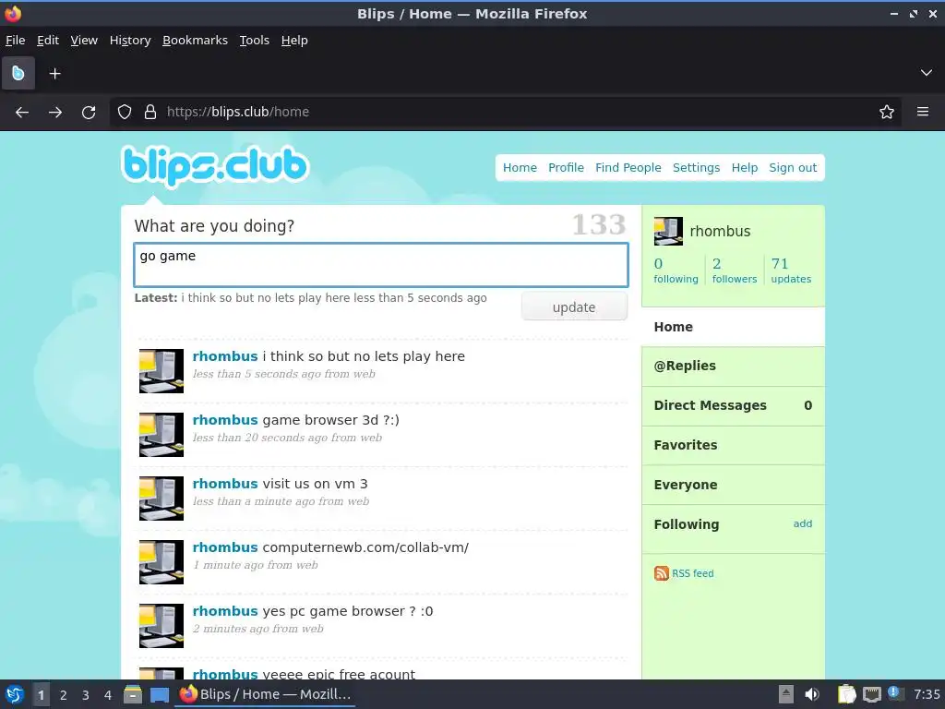The height and width of the screenshot is (709, 945).
Task: Post the status with update button
Action: pyautogui.click(x=574, y=306)
